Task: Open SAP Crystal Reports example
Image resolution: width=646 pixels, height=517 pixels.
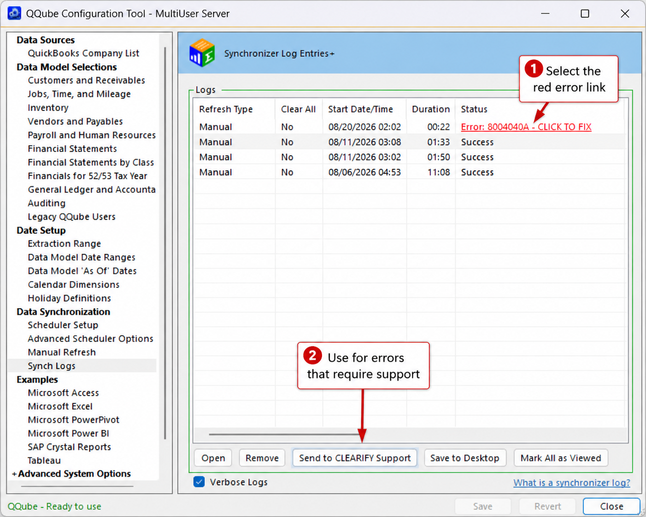Action: [x=69, y=447]
